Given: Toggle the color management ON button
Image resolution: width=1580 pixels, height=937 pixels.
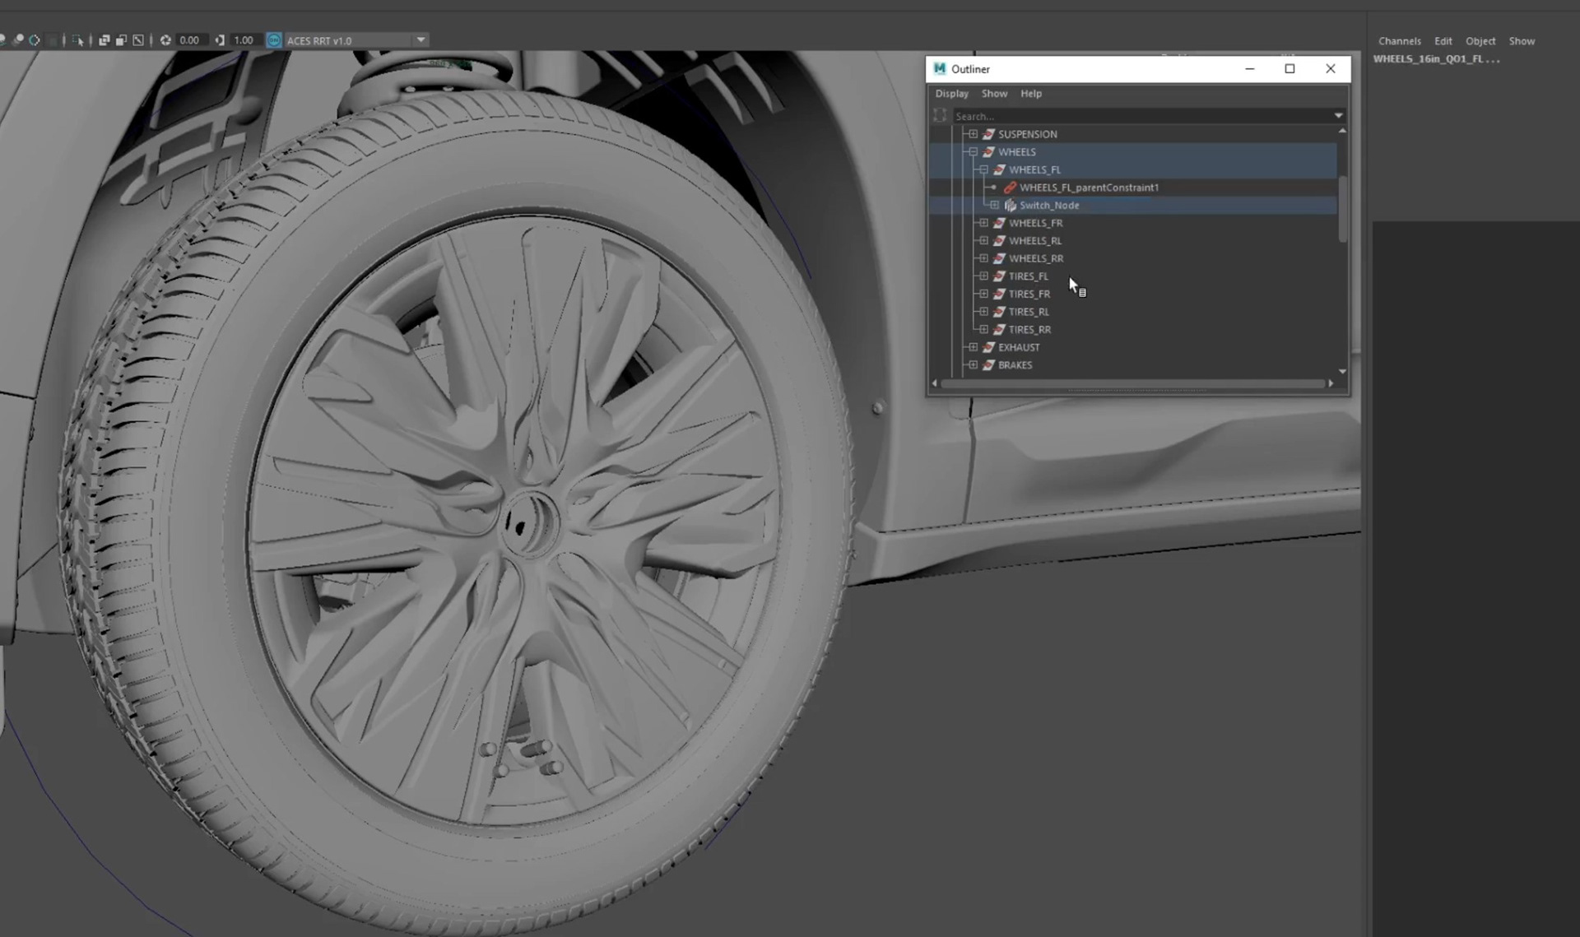Looking at the screenshot, I should click(274, 40).
